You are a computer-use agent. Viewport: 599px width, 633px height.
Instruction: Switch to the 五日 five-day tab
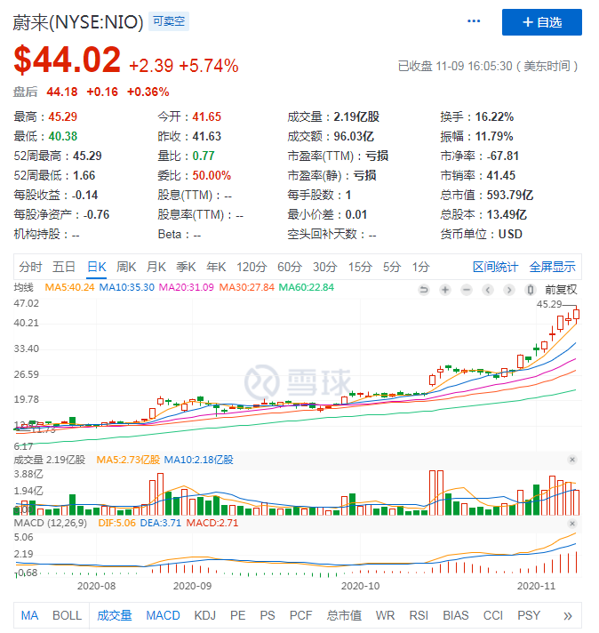coord(64,267)
